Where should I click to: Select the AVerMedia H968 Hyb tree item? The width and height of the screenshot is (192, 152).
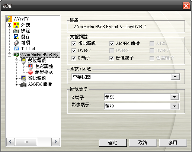40,55
